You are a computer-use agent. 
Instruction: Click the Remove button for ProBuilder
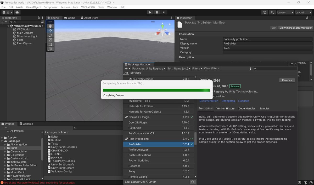(287, 80)
